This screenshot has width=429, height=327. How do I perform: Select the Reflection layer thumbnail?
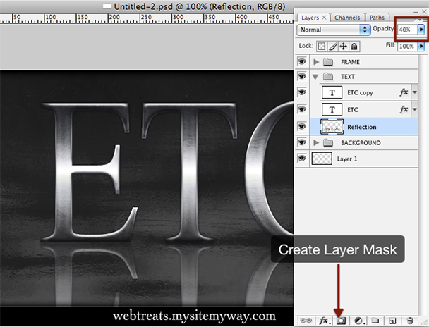click(x=332, y=127)
